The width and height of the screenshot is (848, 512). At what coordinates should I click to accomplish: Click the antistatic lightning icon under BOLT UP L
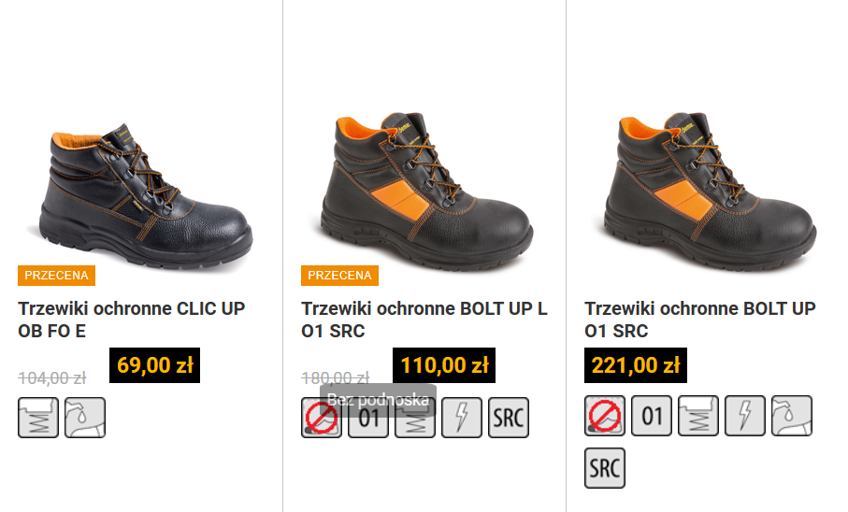click(461, 418)
